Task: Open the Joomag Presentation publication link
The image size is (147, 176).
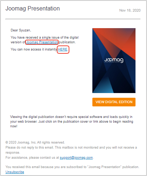Action: [42, 42]
